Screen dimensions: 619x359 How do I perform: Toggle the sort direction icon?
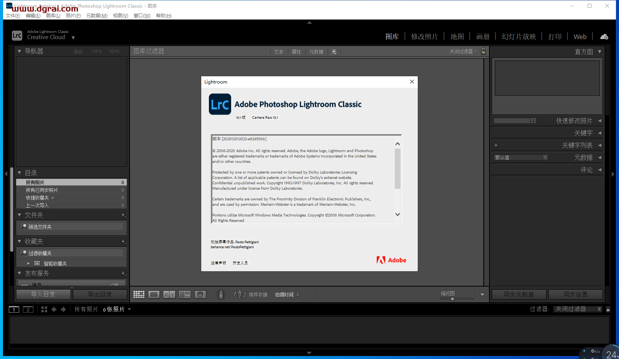tap(239, 294)
